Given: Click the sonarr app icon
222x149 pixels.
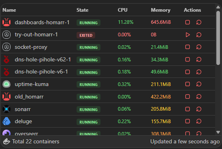Looking at the screenshot, I should tap(6, 109).
